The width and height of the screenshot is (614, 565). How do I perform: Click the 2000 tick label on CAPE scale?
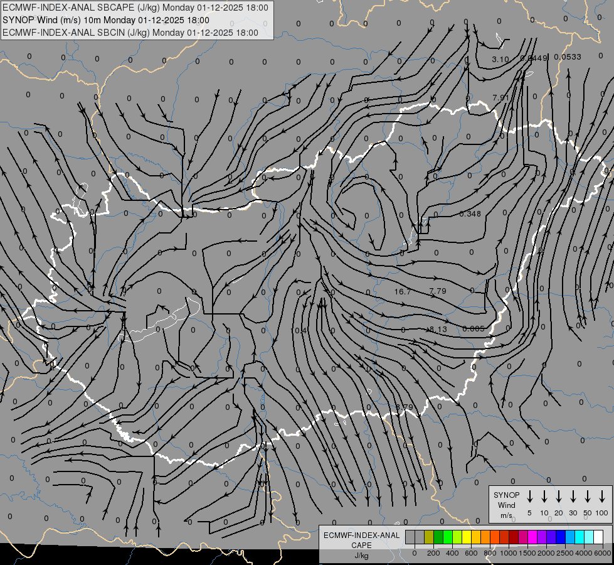click(x=546, y=553)
